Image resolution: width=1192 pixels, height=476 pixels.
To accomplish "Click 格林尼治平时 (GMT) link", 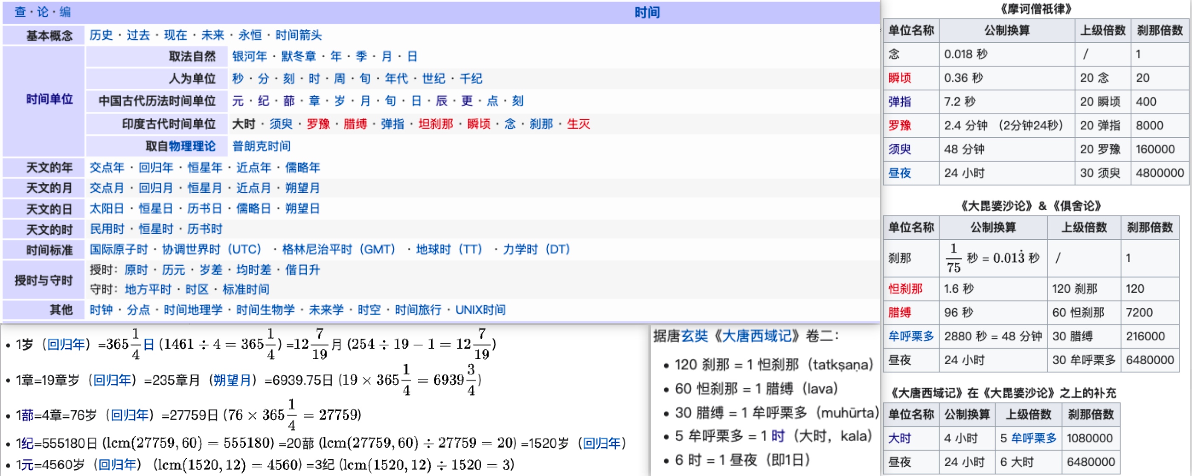I will [x=339, y=250].
